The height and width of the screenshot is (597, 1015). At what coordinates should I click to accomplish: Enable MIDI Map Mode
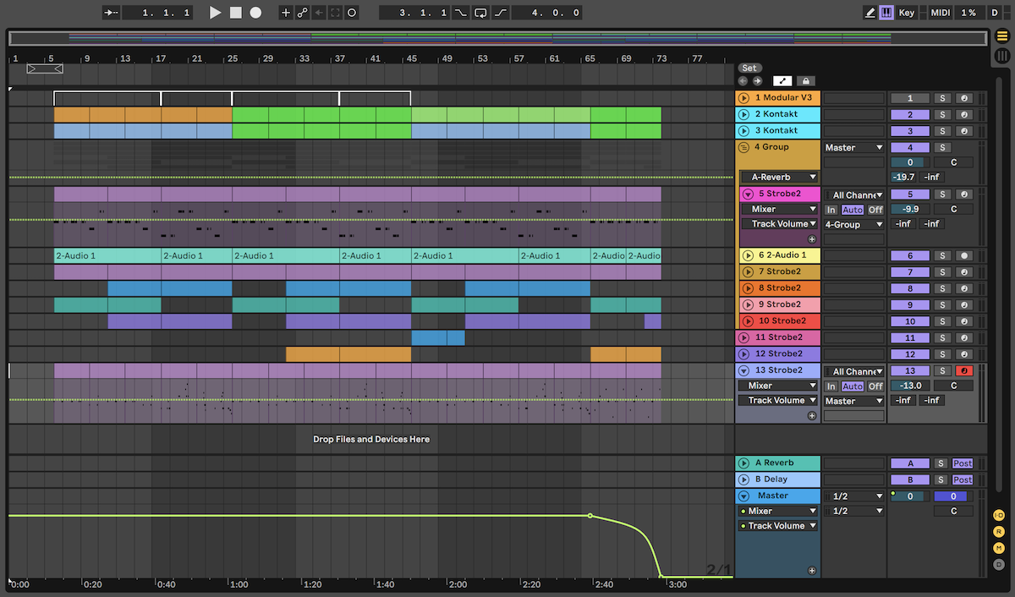[941, 13]
